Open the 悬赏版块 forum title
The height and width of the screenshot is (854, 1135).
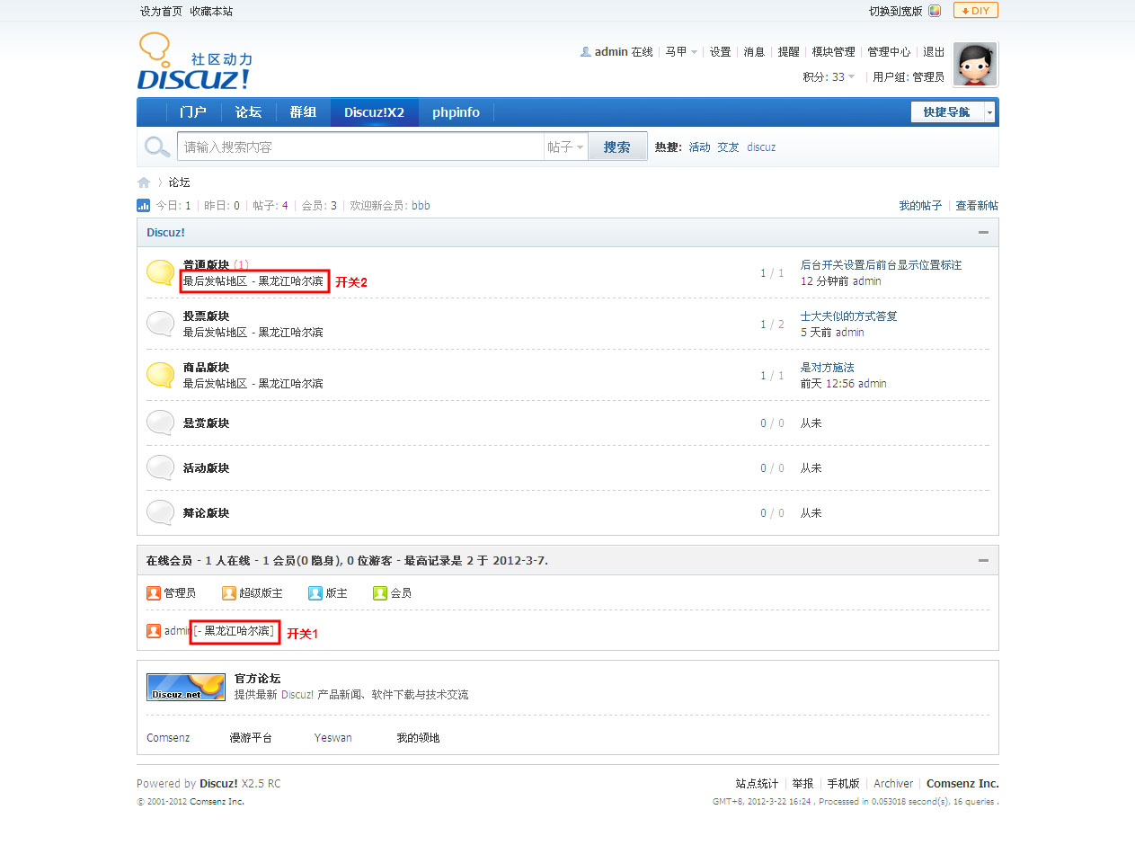206,423
